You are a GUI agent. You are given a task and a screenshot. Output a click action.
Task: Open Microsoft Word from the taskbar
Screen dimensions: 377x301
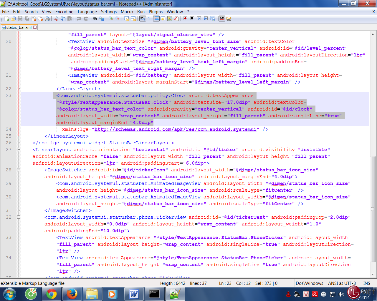click(x=134, y=294)
